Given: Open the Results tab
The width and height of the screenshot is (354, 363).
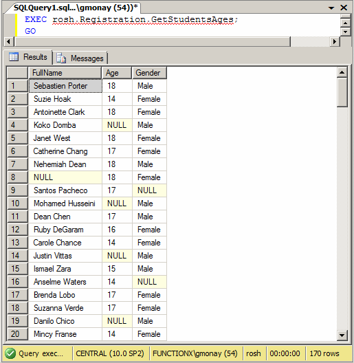Looking at the screenshot, I should [28, 57].
